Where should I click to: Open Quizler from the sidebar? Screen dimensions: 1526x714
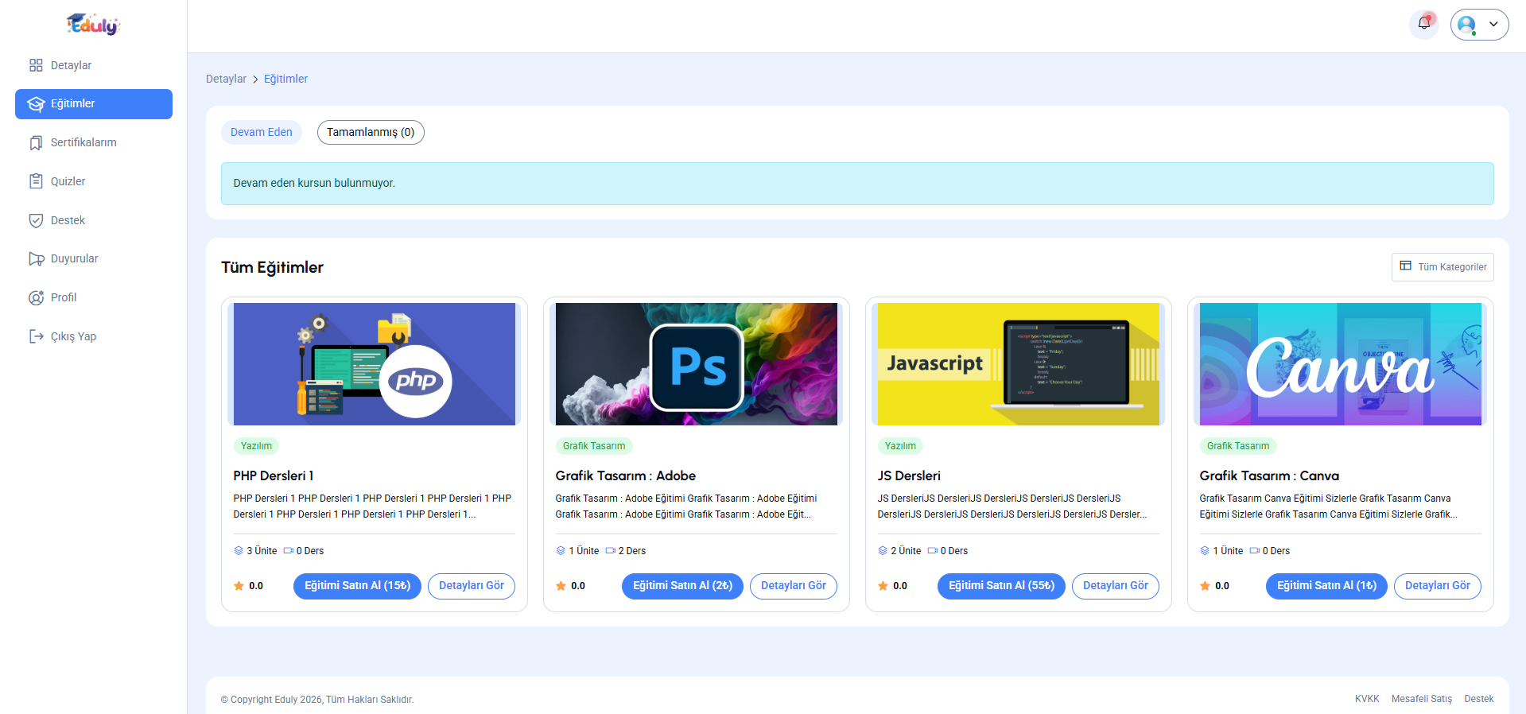coord(94,181)
